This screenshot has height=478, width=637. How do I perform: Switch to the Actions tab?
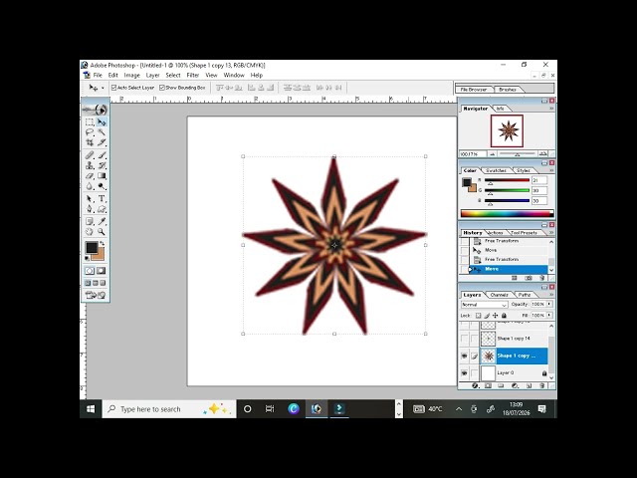pos(495,233)
